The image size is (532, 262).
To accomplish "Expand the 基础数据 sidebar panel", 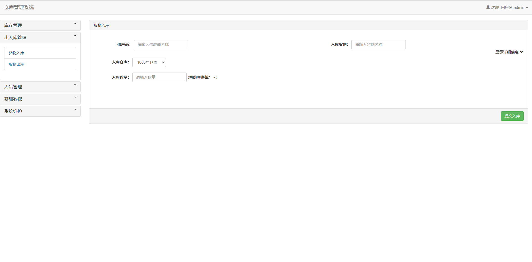I will click(40, 99).
